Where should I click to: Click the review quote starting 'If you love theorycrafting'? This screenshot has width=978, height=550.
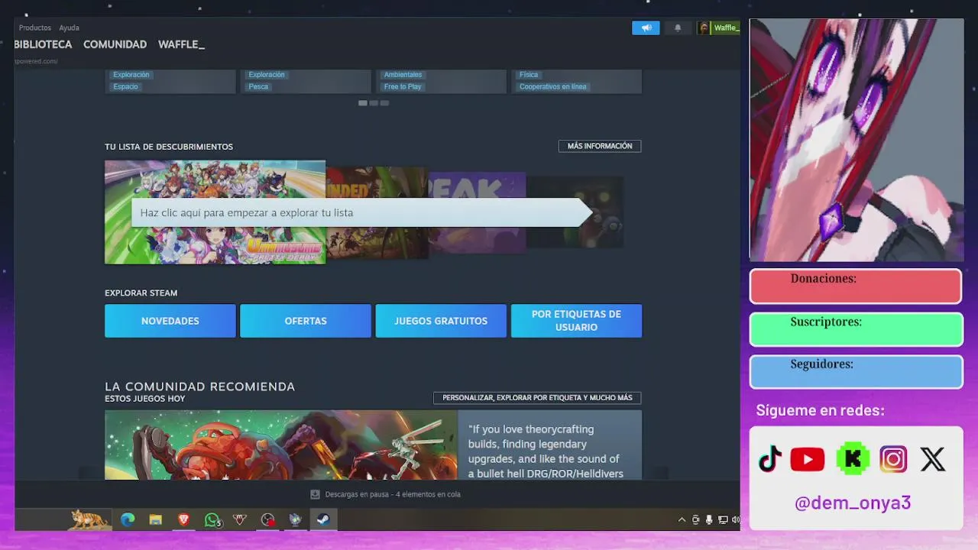pyautogui.click(x=546, y=451)
